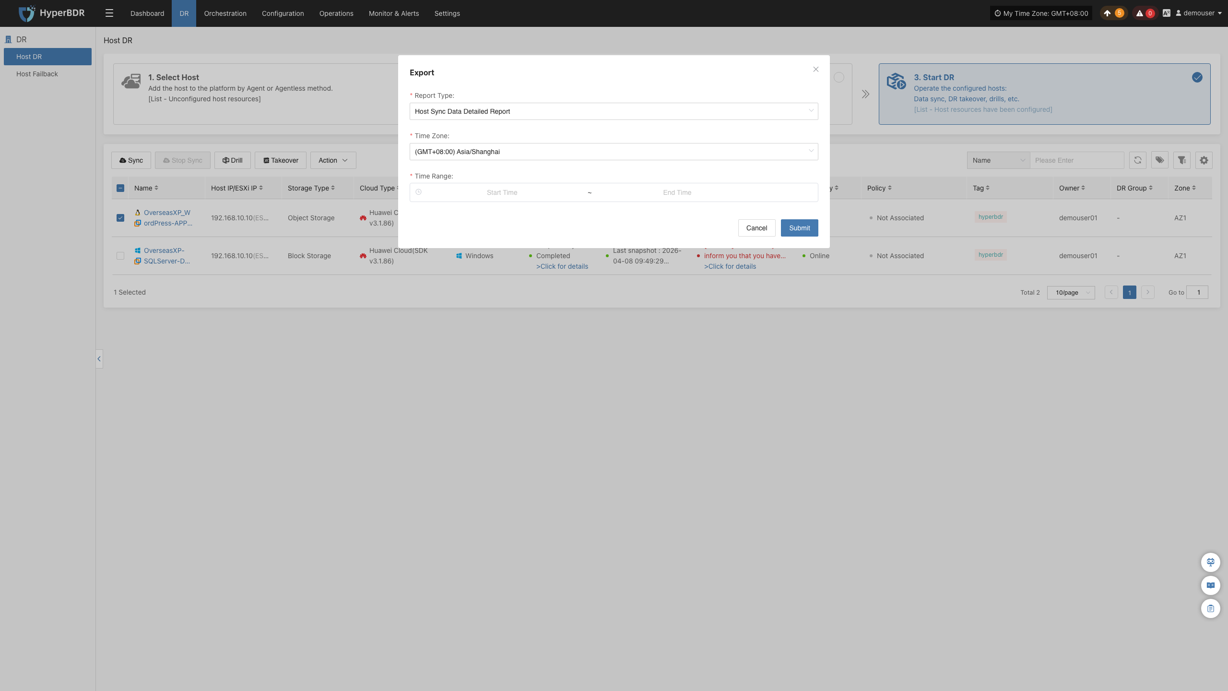The image size is (1228, 691).
Task: Open the OverseasXP_WordPress-APP host link
Action: click(168, 218)
